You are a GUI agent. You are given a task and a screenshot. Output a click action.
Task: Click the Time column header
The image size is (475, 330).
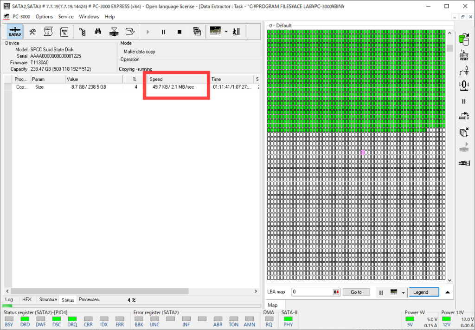coord(231,79)
